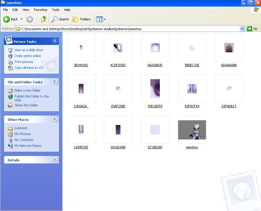Expand the Details panel

click(x=54, y=160)
